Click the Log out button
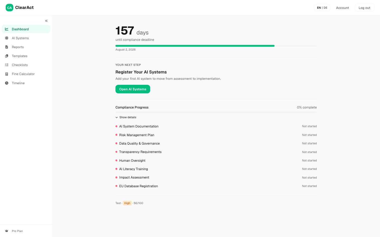 (x=364, y=8)
